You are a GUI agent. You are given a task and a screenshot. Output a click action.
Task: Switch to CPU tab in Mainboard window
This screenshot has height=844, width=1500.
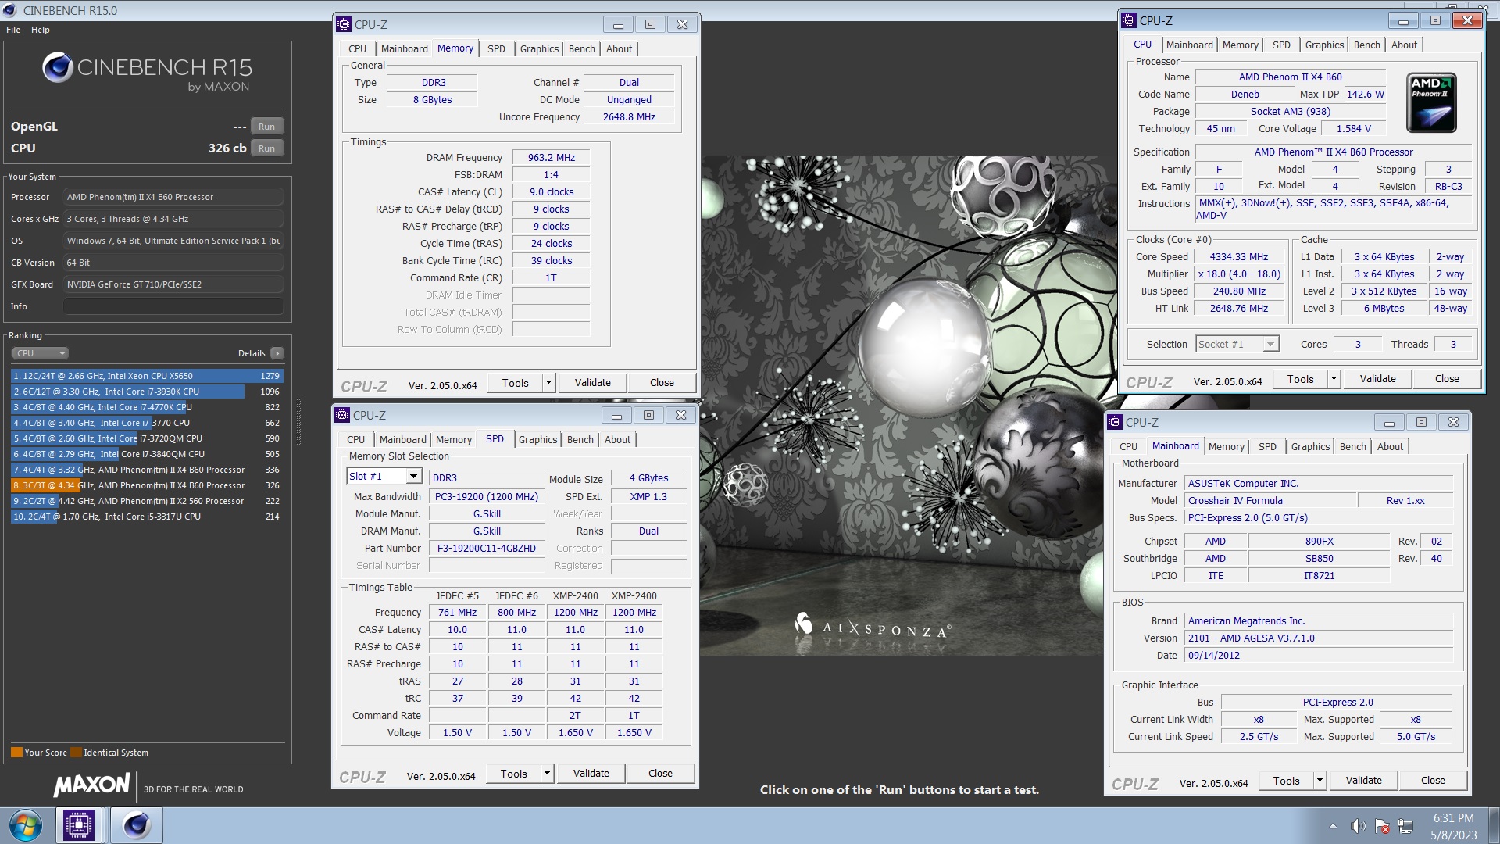pyautogui.click(x=1129, y=446)
